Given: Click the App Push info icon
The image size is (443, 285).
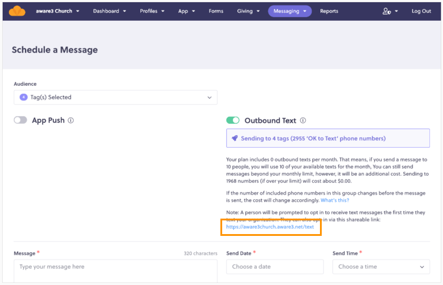Looking at the screenshot, I should coord(71,120).
